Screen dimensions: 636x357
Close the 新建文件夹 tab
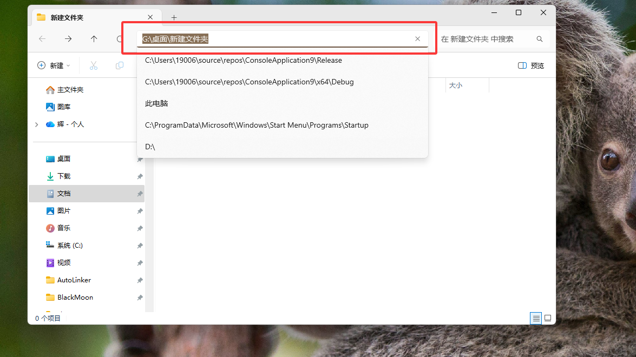[150, 17]
